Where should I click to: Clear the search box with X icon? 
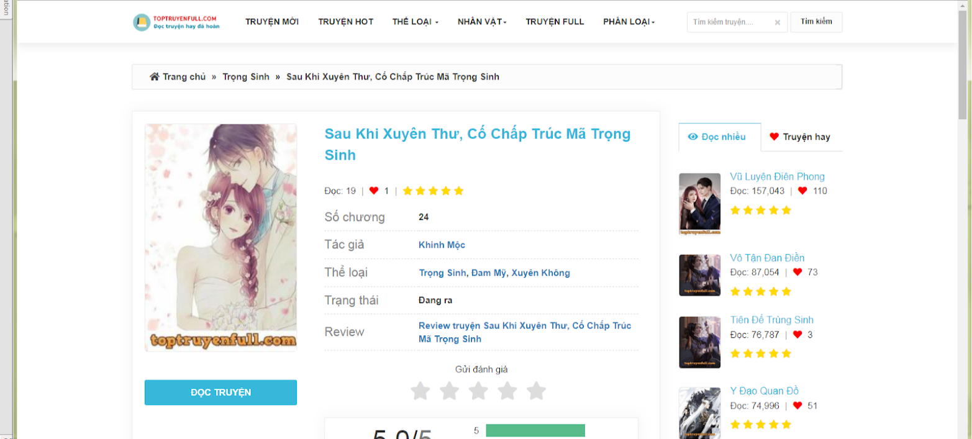[777, 22]
